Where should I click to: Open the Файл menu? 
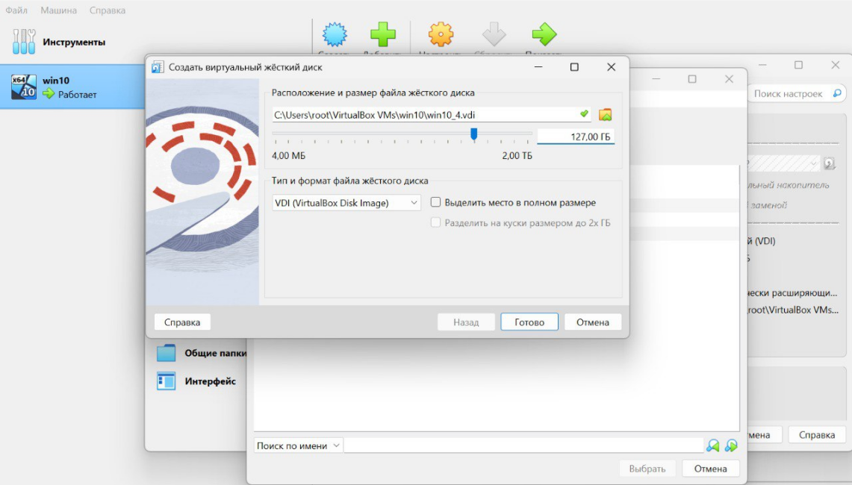coord(16,10)
